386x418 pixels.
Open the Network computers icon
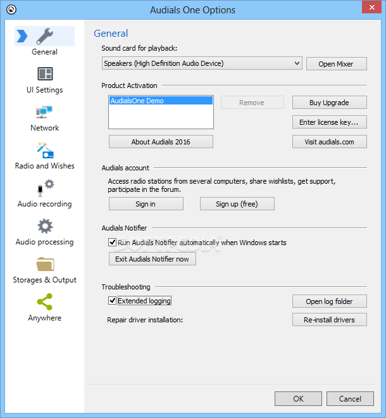tap(44, 112)
